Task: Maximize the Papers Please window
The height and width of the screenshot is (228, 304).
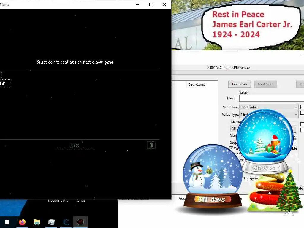Action: coord(151,4)
